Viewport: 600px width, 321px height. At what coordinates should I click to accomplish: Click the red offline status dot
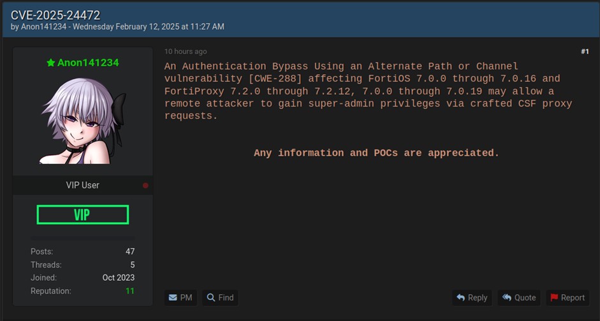[x=145, y=186]
